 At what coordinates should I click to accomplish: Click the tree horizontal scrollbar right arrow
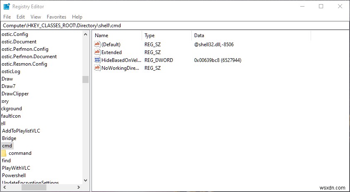point(79,187)
